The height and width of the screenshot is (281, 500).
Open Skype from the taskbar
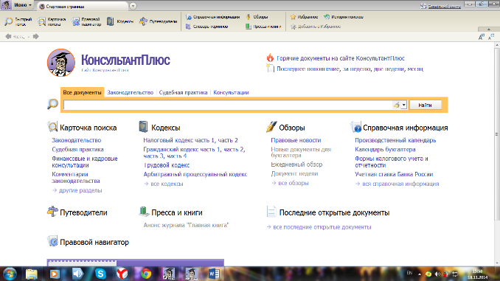[x=101, y=274]
